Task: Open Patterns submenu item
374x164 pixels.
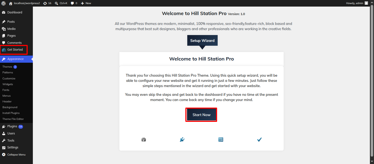Action: (8, 73)
